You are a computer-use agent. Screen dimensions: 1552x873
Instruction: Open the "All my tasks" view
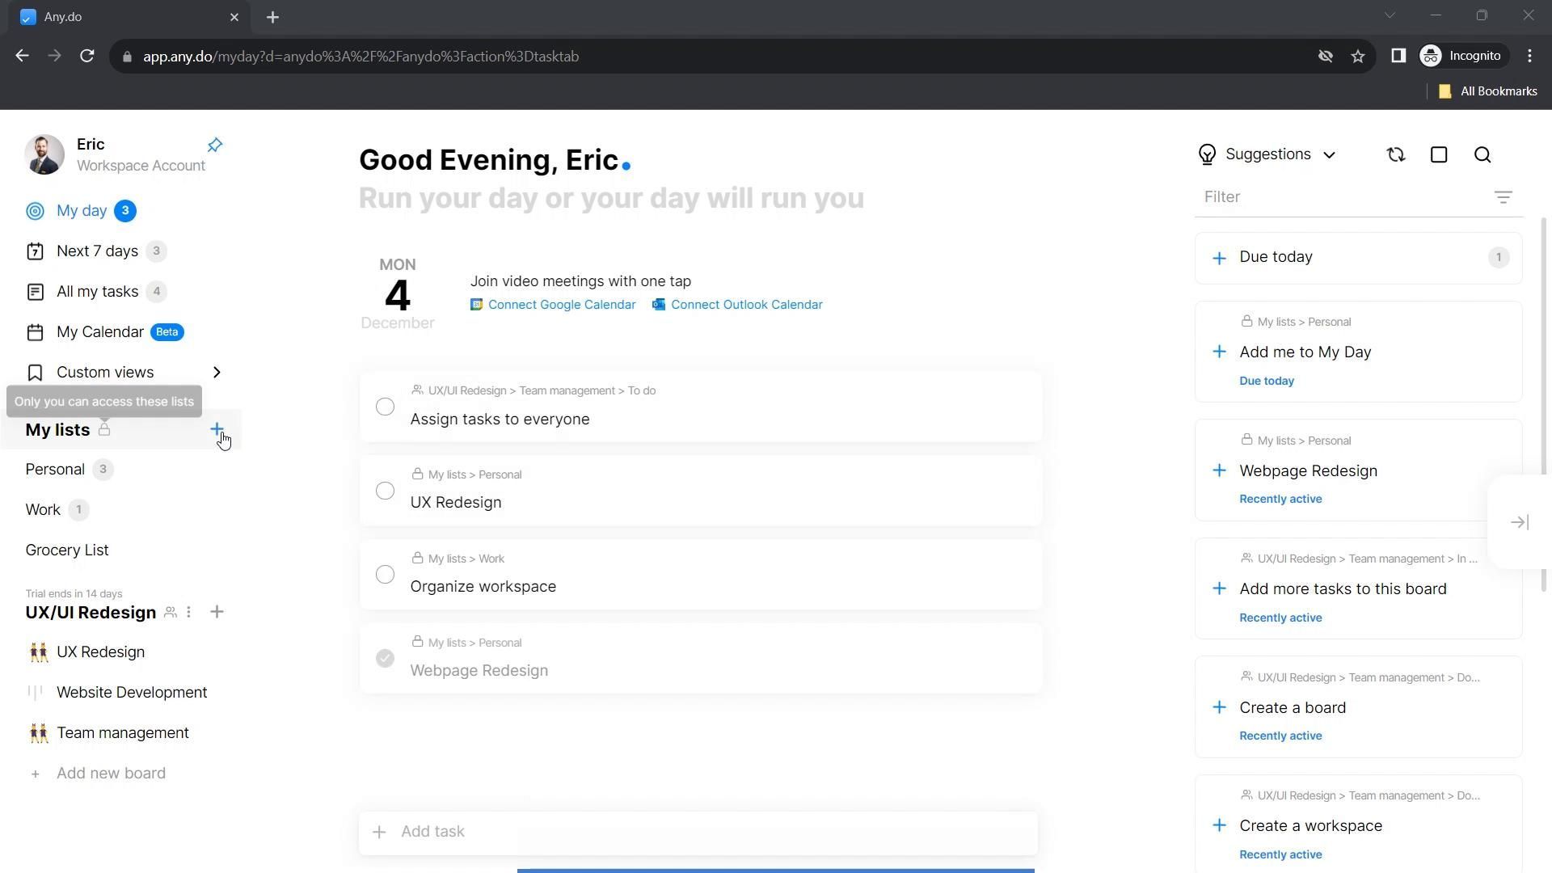97,292
